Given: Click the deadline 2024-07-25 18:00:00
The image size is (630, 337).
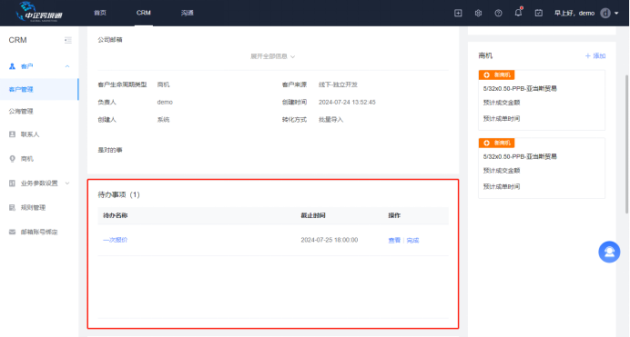Looking at the screenshot, I should (330, 240).
